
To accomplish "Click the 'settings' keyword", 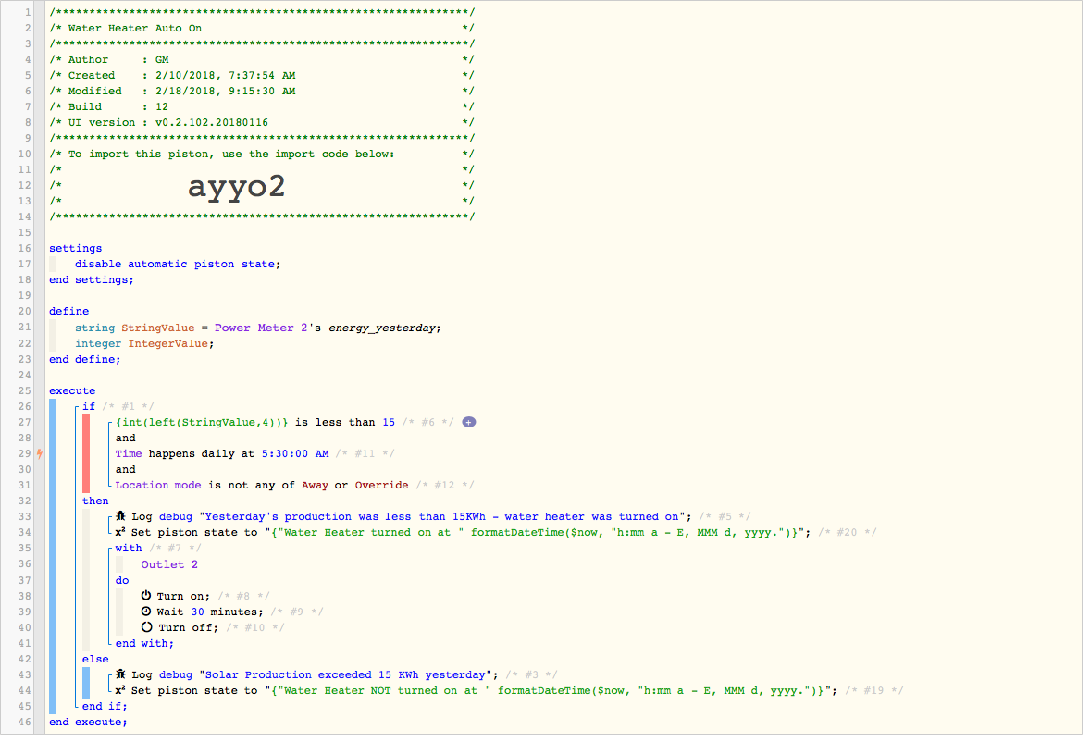I will 75,248.
